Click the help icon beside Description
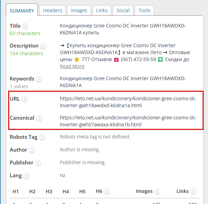 coord(43,46)
